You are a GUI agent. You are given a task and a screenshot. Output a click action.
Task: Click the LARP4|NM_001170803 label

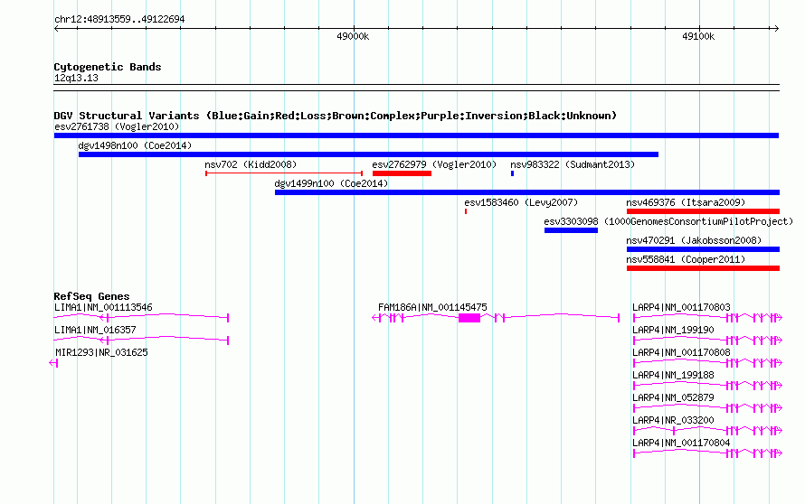681,307
